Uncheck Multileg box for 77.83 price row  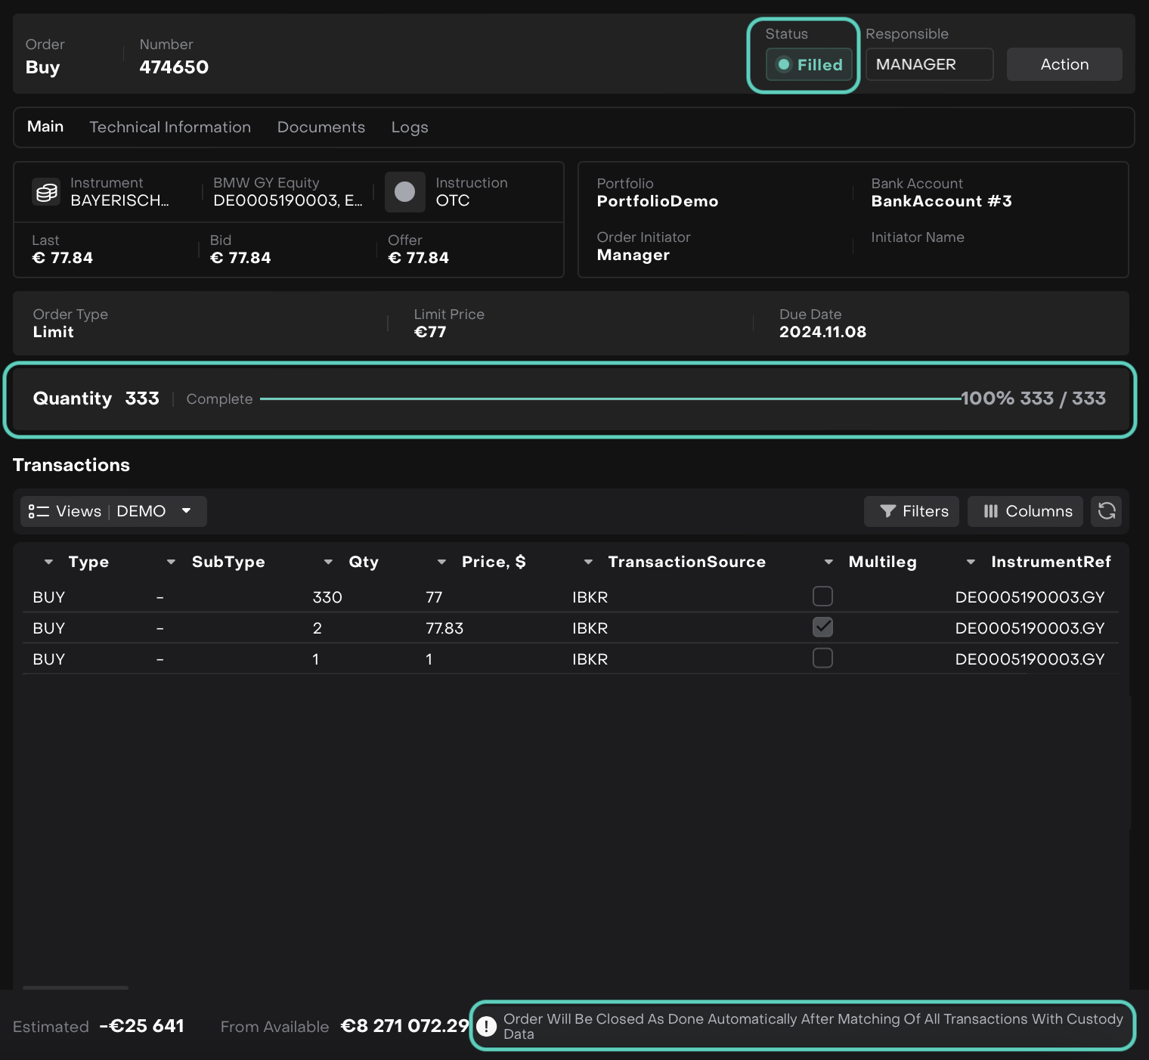click(822, 628)
